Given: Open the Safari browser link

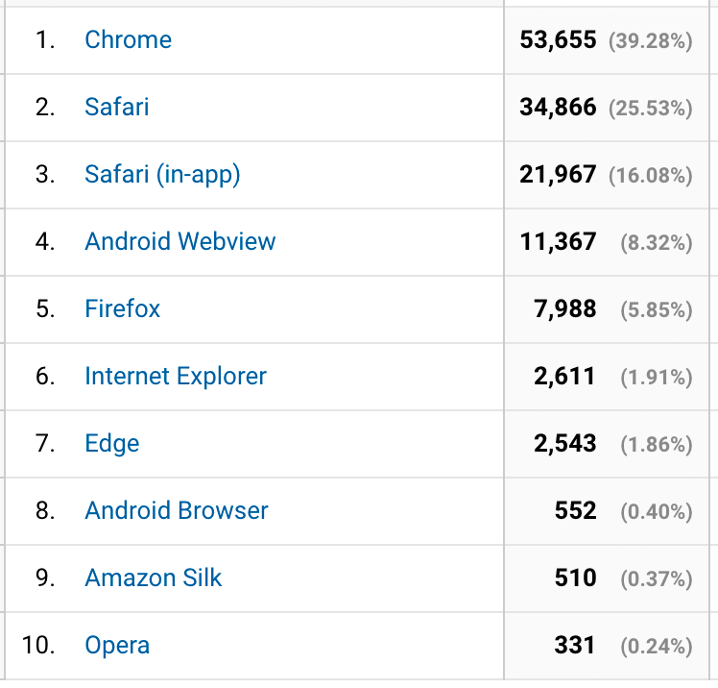Looking at the screenshot, I should (117, 107).
